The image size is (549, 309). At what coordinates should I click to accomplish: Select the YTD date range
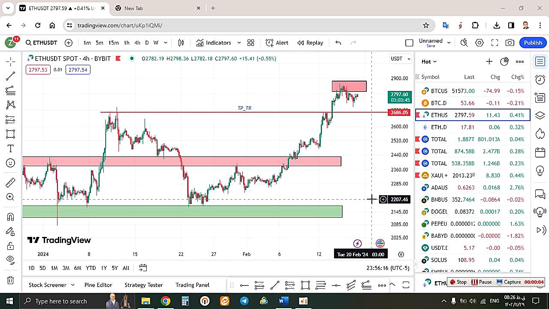pos(90,268)
